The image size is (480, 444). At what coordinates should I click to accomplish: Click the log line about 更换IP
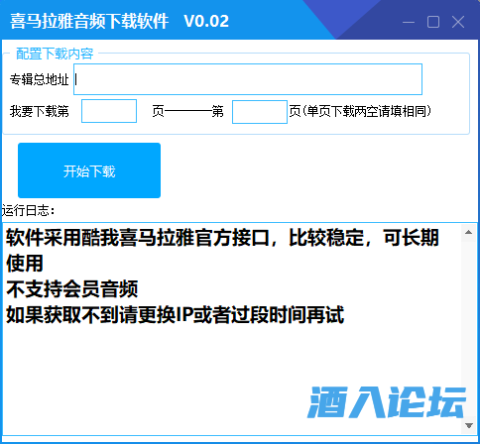pos(176,315)
